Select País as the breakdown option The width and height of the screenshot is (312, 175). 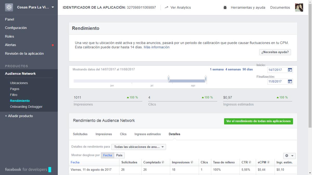tap(119, 155)
